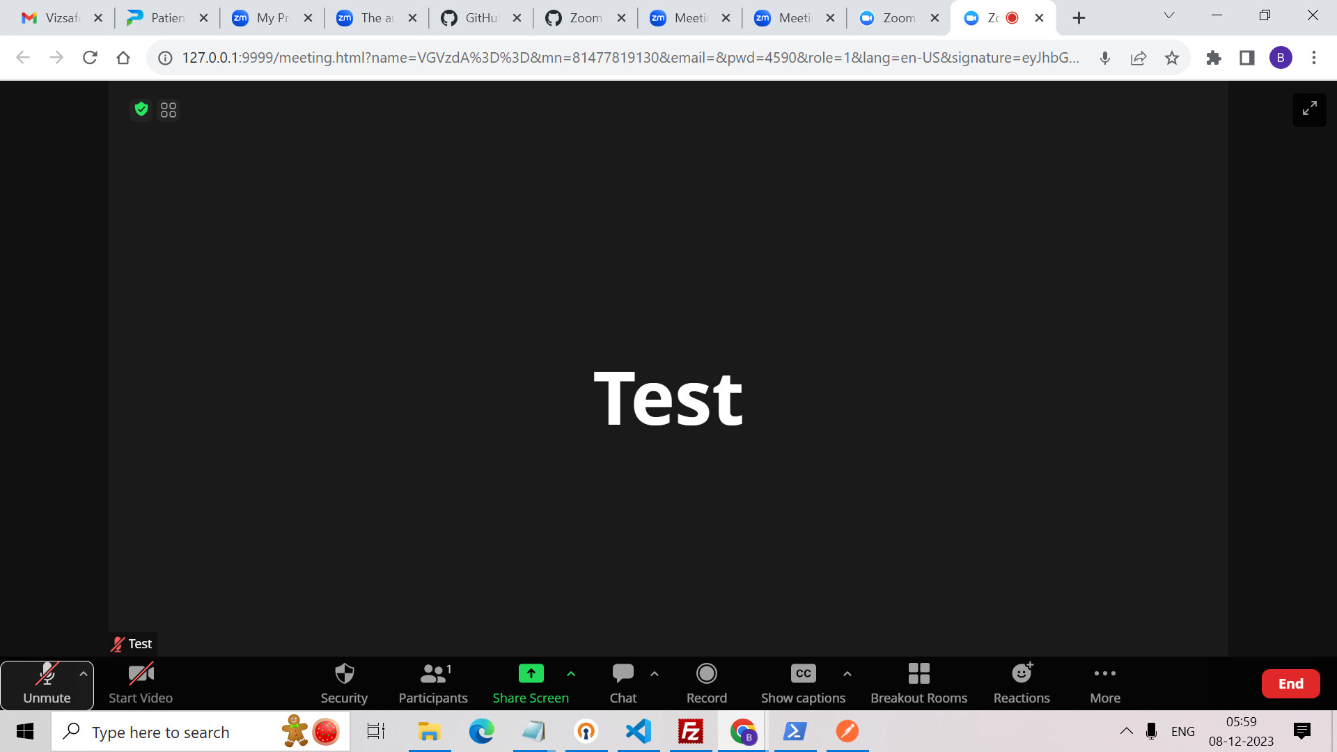Open Breakout Rooms

point(918,682)
